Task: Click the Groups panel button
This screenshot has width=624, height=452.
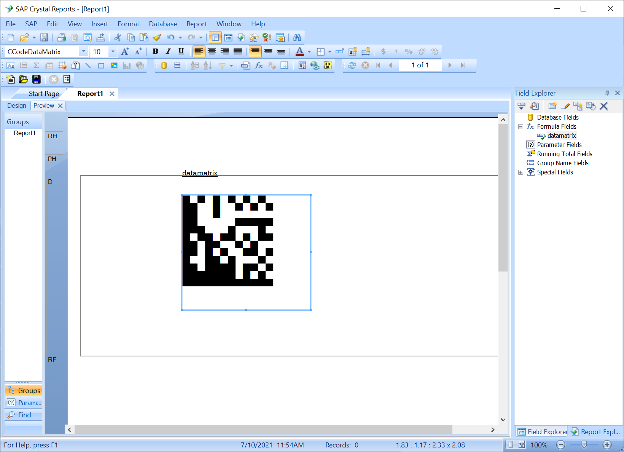Action: [24, 391]
